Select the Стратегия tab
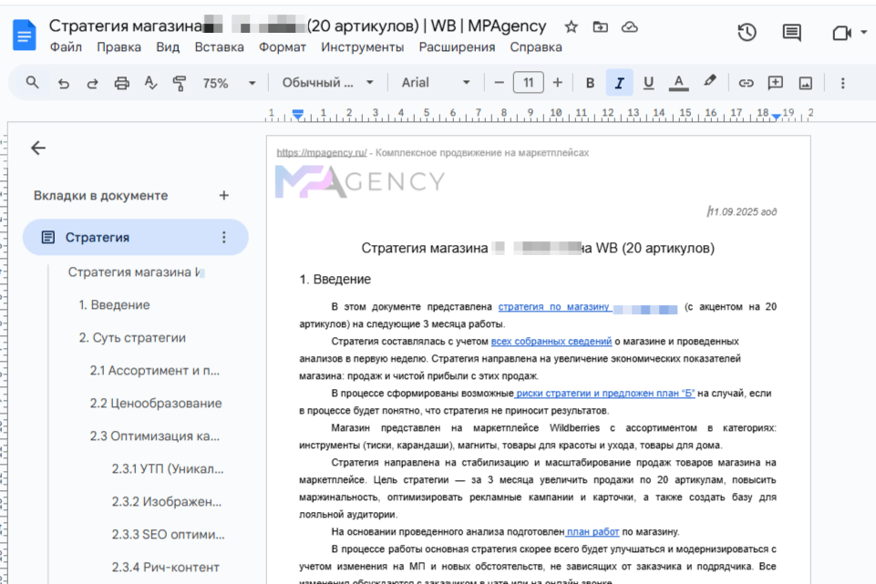This screenshot has width=876, height=584. pos(135,237)
